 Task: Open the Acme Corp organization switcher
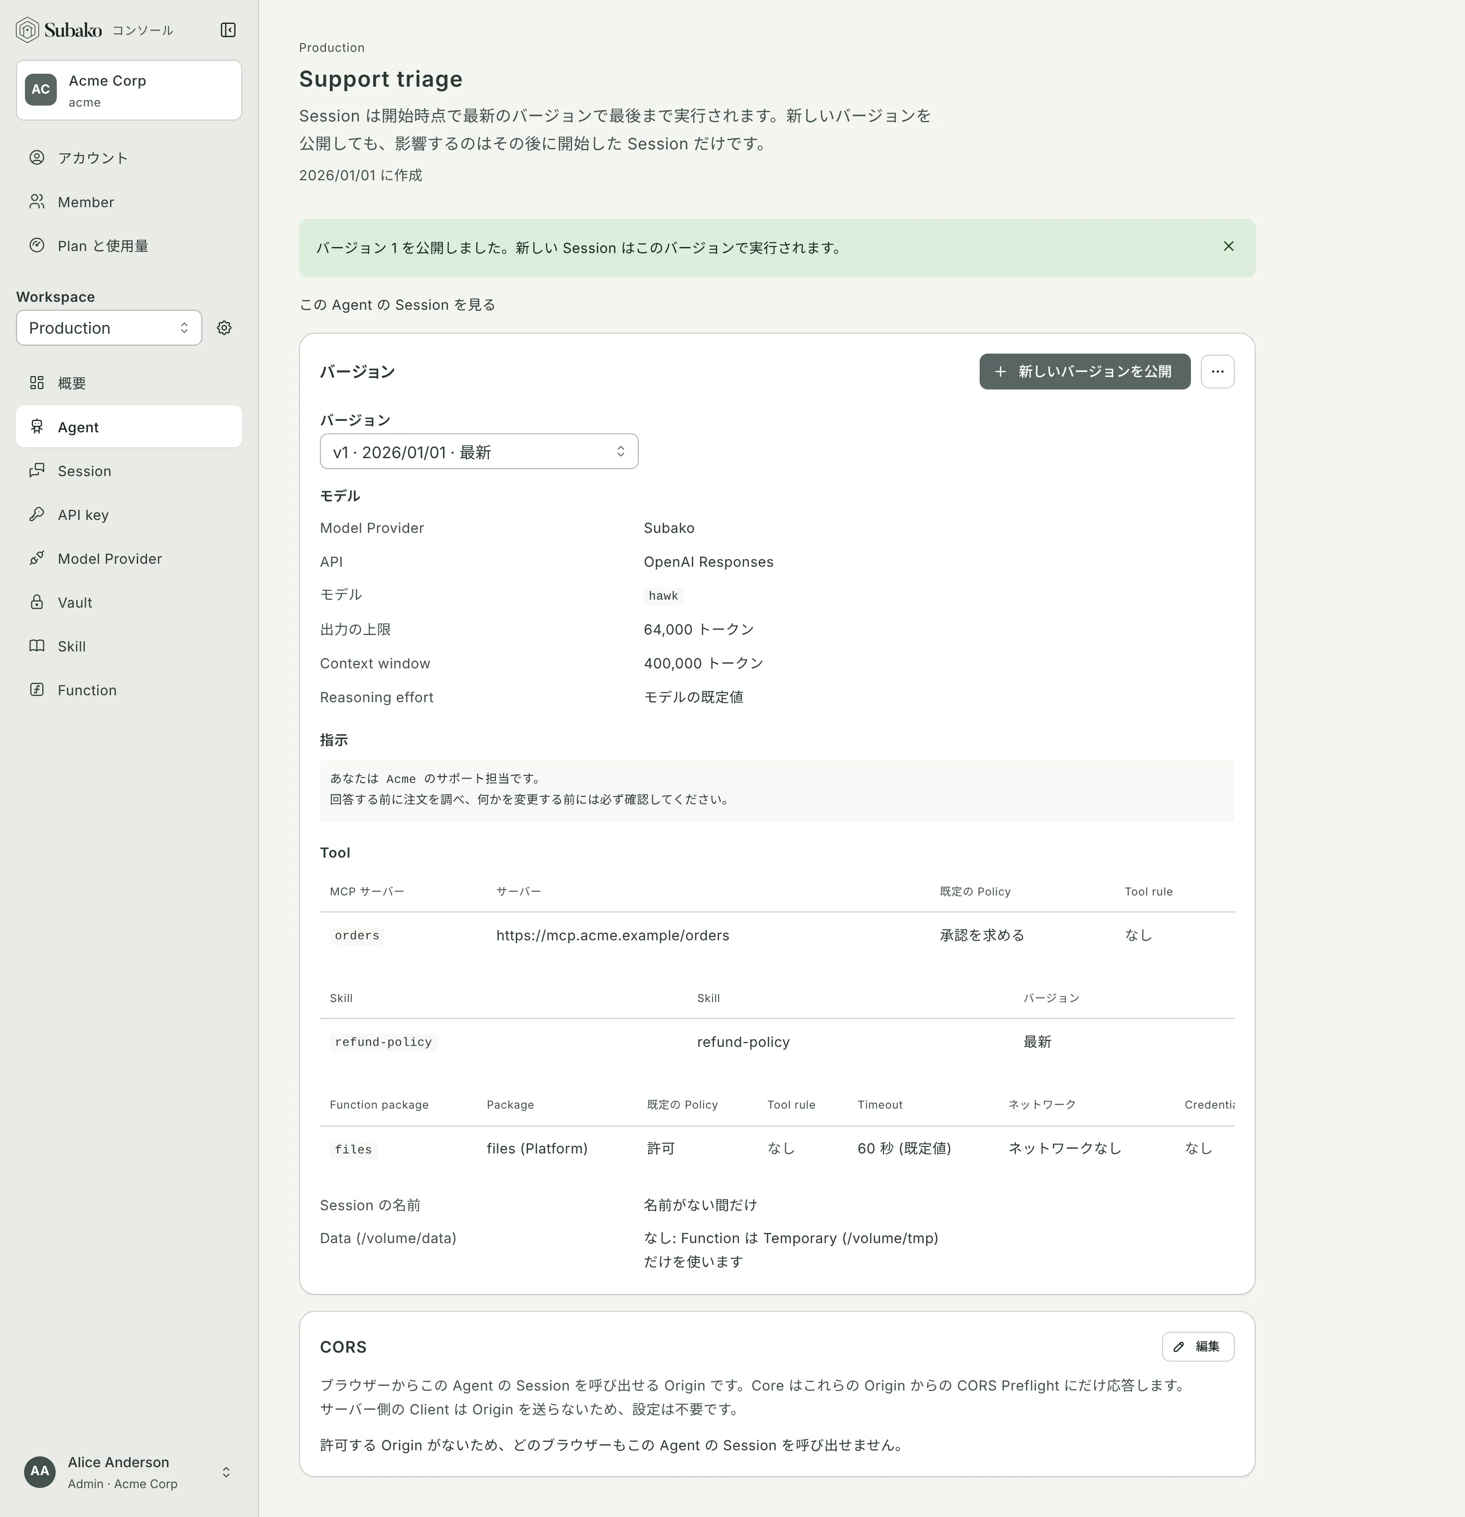(129, 91)
